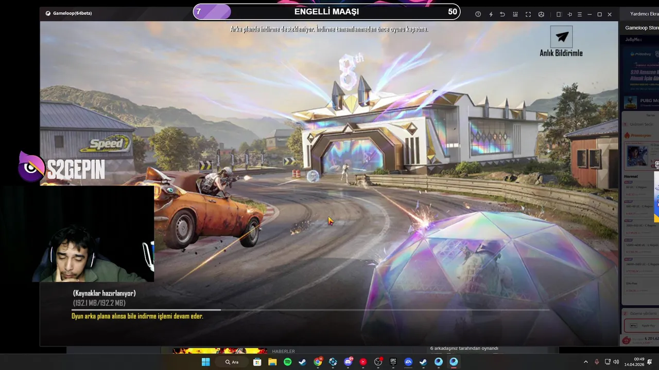
Task: Open Discord from the taskbar
Action: point(348,362)
